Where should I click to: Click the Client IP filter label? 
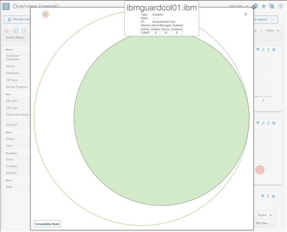tap(12, 125)
